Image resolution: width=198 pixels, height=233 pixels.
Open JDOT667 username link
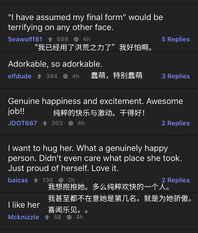(x=22, y=123)
